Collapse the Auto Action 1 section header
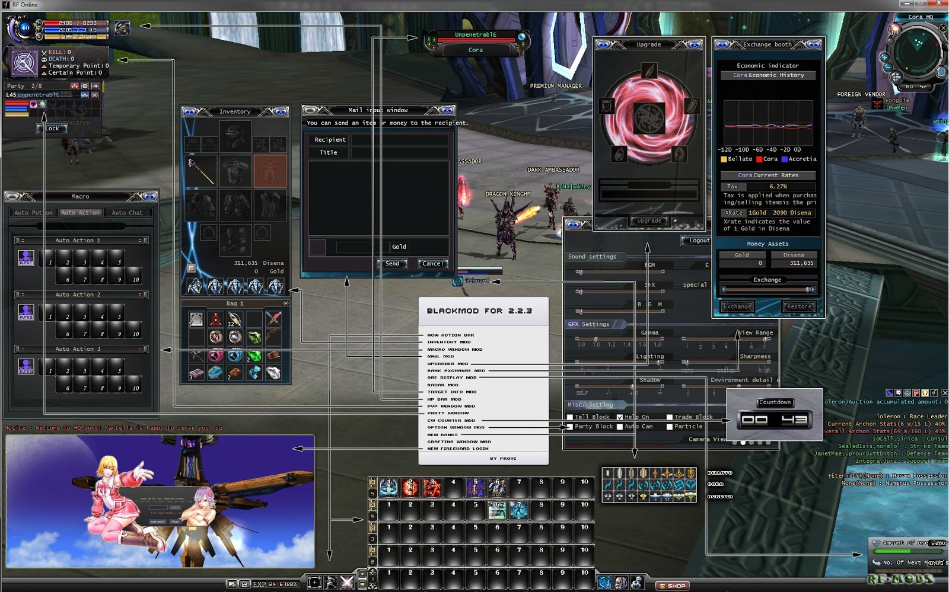 click(81, 241)
